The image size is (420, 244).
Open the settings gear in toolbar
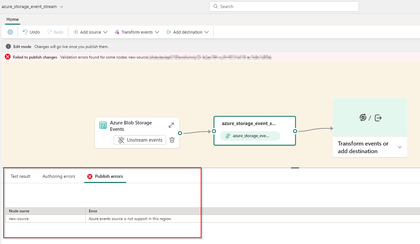[x=10, y=32]
